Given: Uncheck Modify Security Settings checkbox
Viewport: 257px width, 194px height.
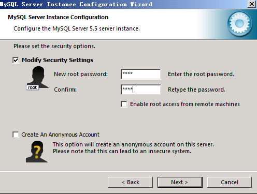Looking at the screenshot, I should [x=16, y=60].
